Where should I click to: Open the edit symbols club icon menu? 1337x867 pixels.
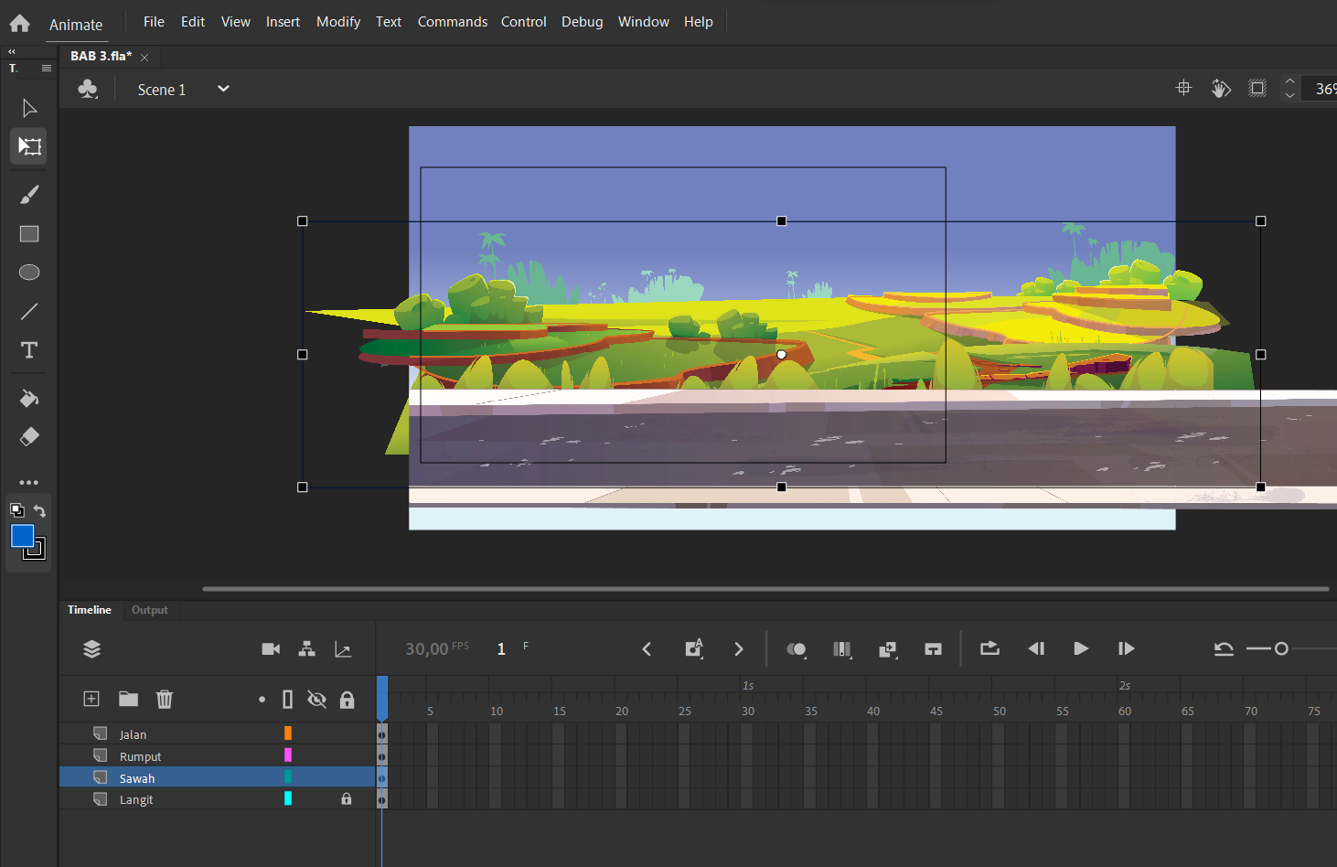click(x=88, y=89)
